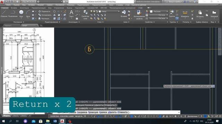The width and height of the screenshot is (222, 124).
Task: Expand the Слои panel
Action: pos(100,22)
